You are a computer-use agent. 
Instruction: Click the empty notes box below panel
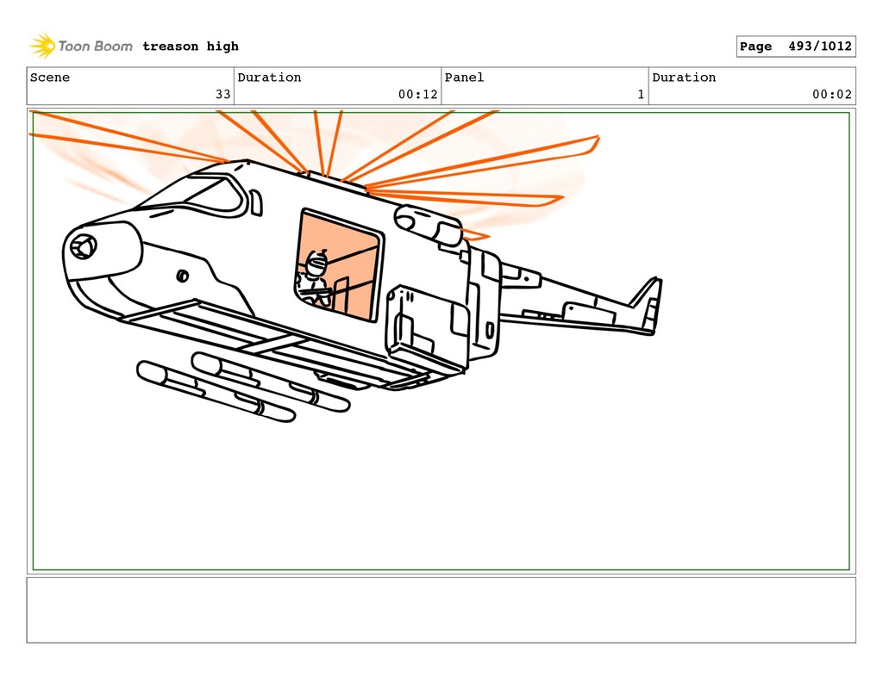[x=441, y=610]
